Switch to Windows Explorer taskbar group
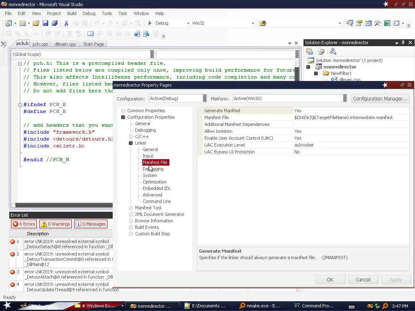This screenshot has width=415, height=311. coord(99,306)
